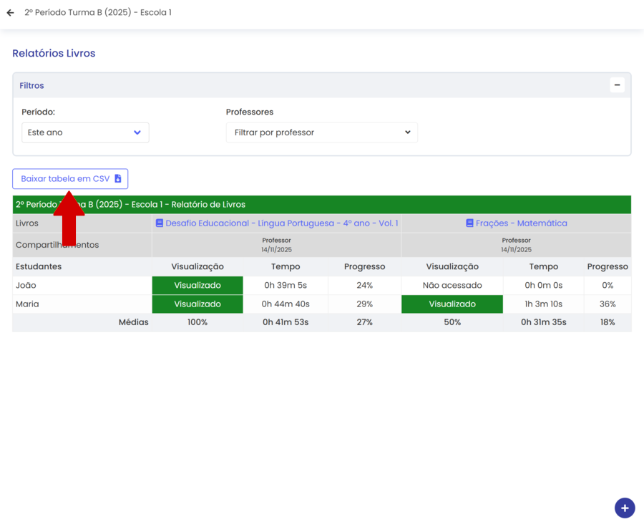Open Frações - Matemática book link

pyautogui.click(x=521, y=223)
